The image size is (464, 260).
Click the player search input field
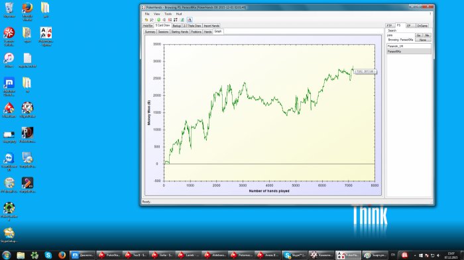coord(400,35)
